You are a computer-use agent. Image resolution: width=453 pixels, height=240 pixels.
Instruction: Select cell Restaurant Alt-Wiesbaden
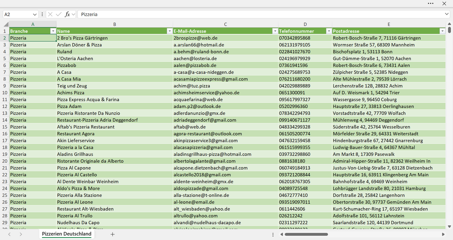115,209
